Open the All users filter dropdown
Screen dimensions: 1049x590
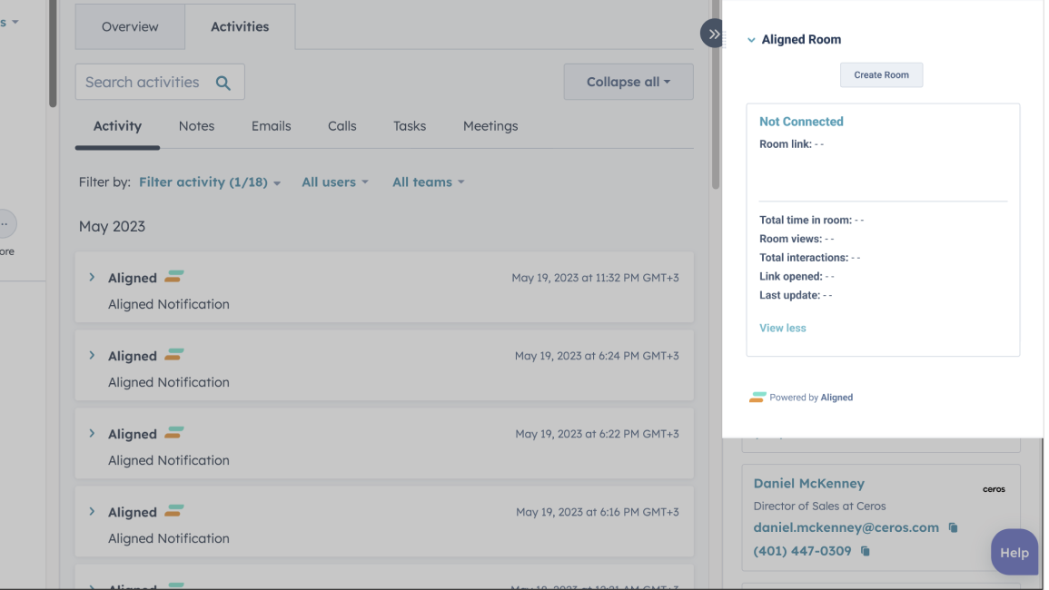(x=334, y=182)
